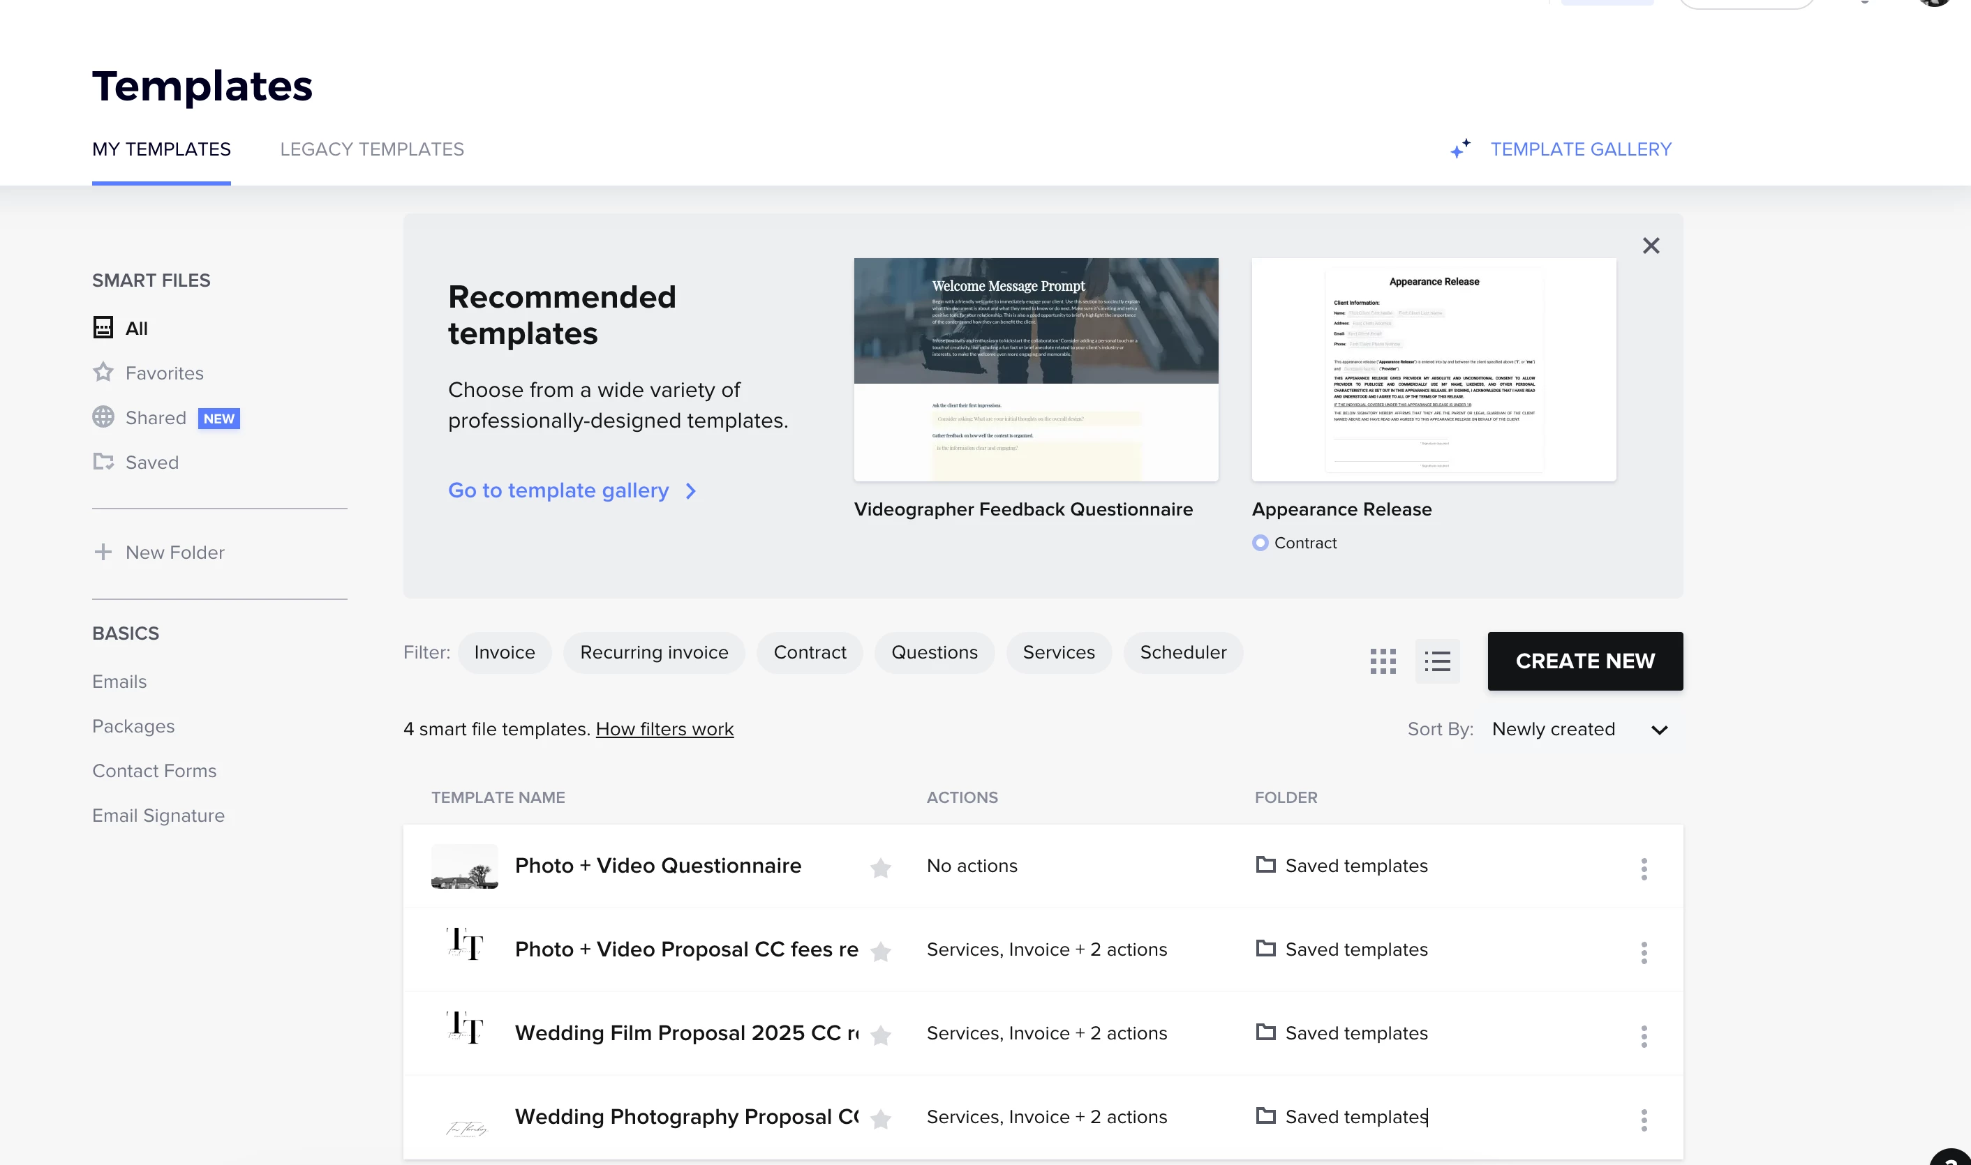The image size is (1971, 1165).
Task: Toggle the Contract filter chip
Action: (810, 652)
